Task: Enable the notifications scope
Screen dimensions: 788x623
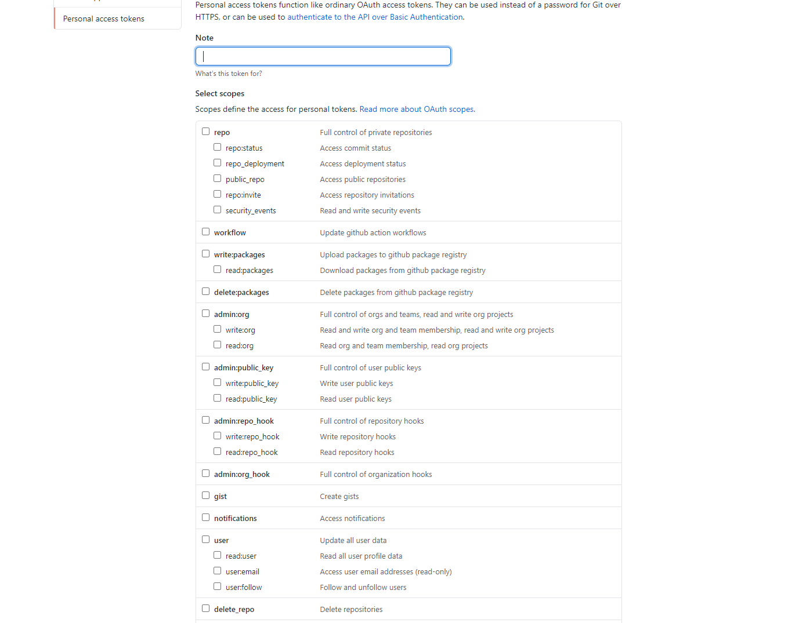Action: (205, 517)
